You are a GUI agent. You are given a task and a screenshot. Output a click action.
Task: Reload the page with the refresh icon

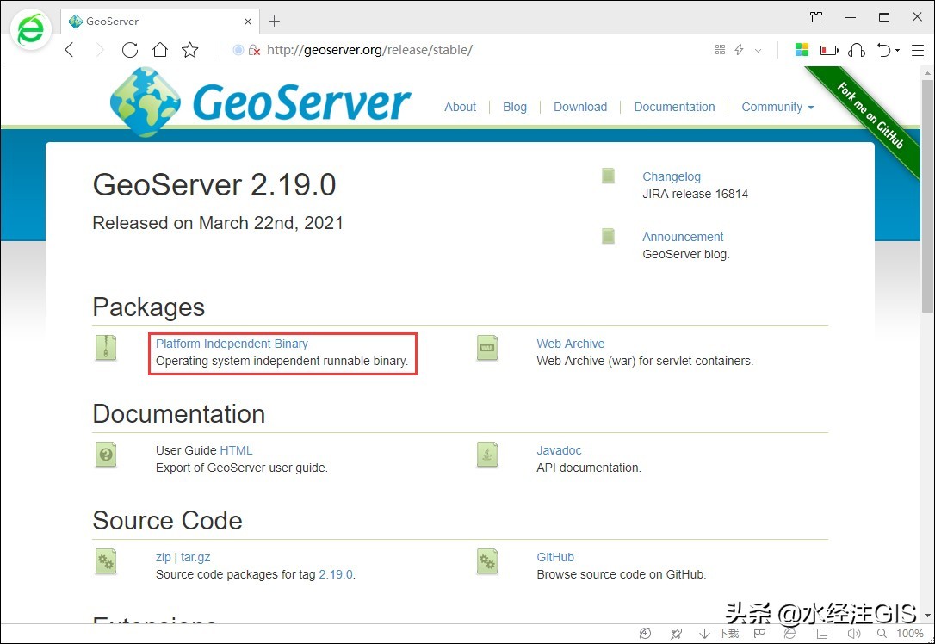point(130,50)
